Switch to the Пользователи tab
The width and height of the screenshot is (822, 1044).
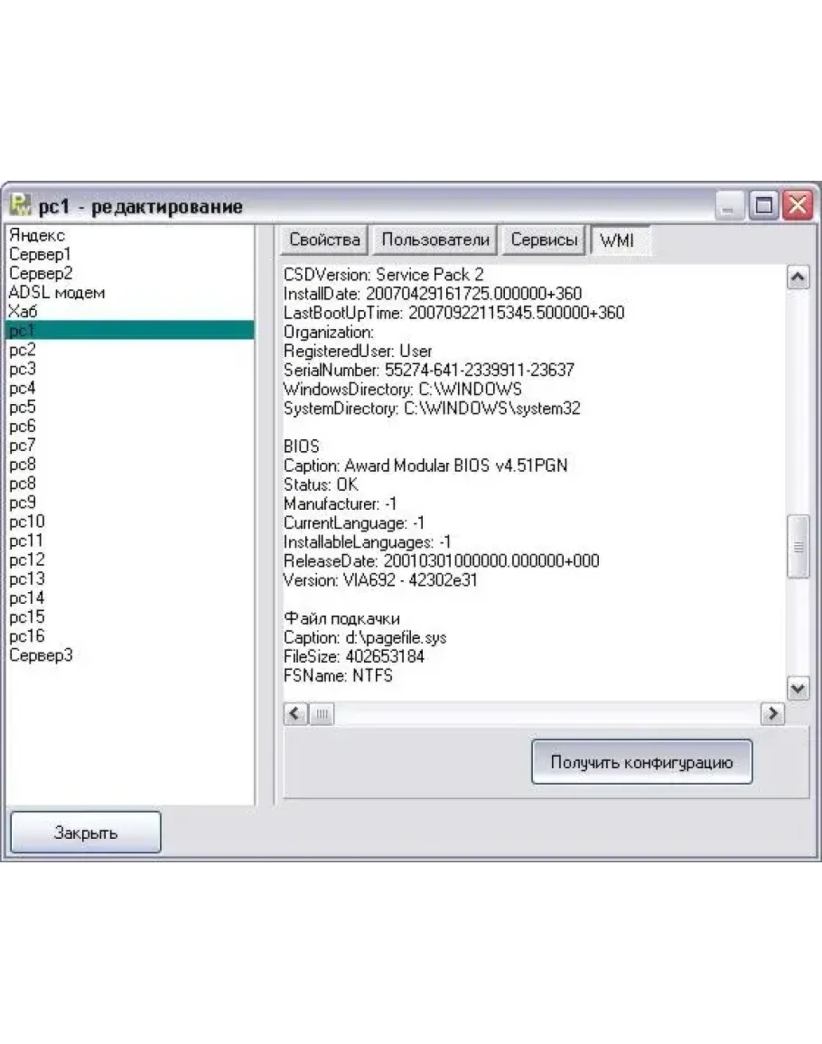point(434,240)
